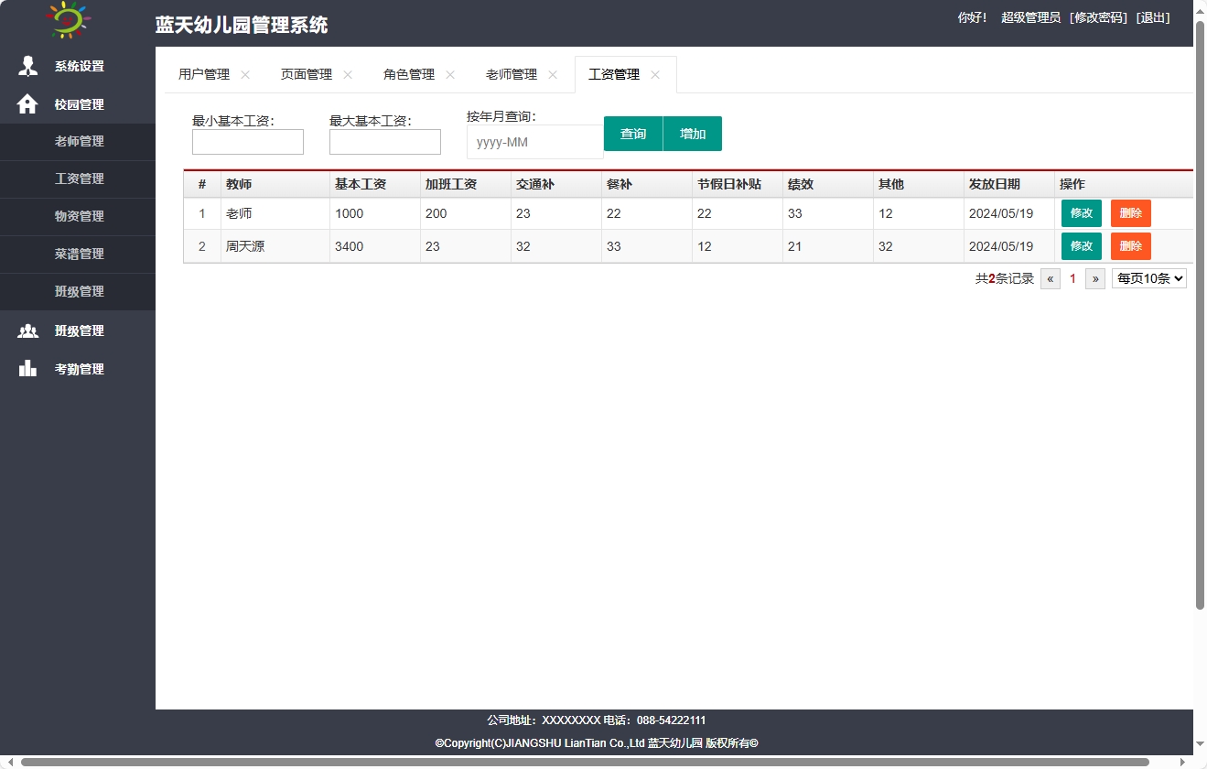
Task: Switch to the 页面管理 tab
Action: pos(305,74)
